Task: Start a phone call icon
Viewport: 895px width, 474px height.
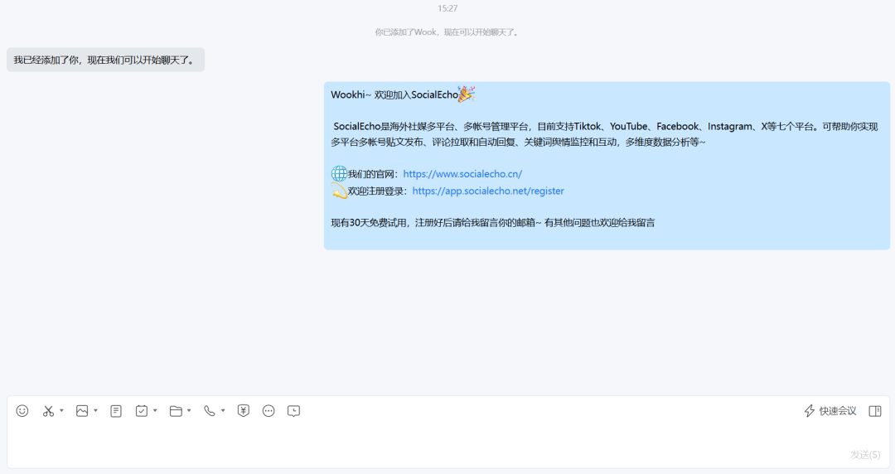Action: 210,411
